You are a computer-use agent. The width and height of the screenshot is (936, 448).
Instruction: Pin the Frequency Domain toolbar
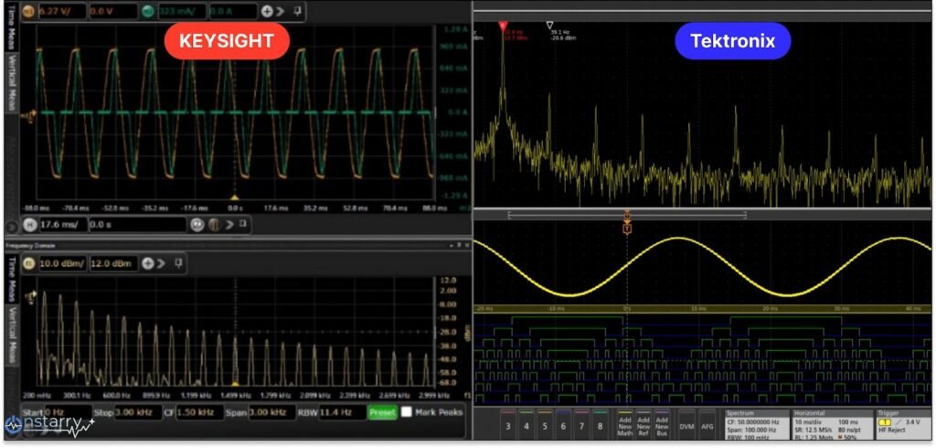pos(178,263)
